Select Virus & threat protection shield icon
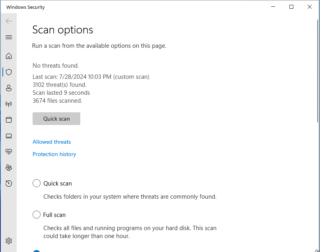320x252 pixels. pos(9,72)
